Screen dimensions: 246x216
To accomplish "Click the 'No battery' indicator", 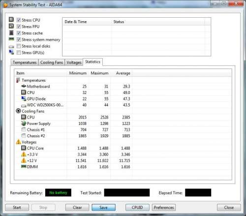I will pos(58,192).
